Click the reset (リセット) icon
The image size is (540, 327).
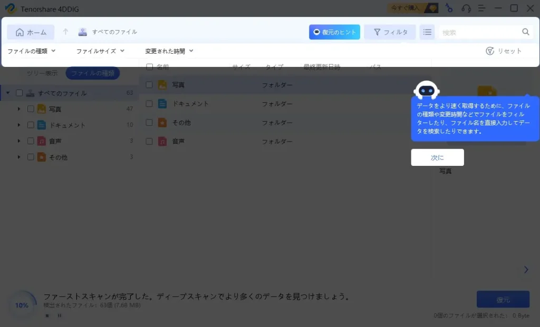tap(490, 51)
